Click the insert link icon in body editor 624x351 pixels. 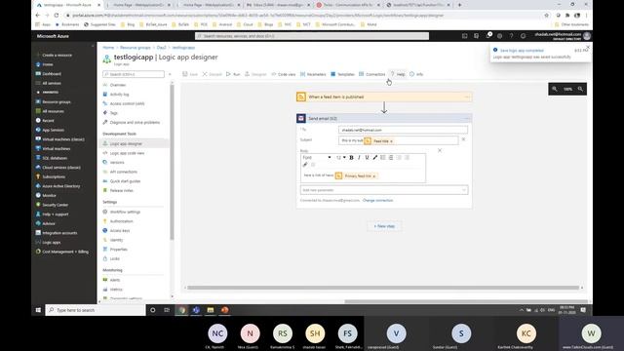point(305,165)
